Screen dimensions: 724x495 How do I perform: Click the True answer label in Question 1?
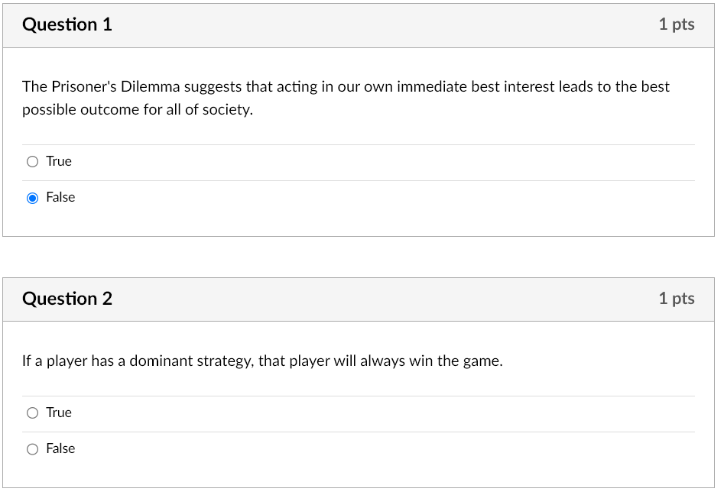59,161
